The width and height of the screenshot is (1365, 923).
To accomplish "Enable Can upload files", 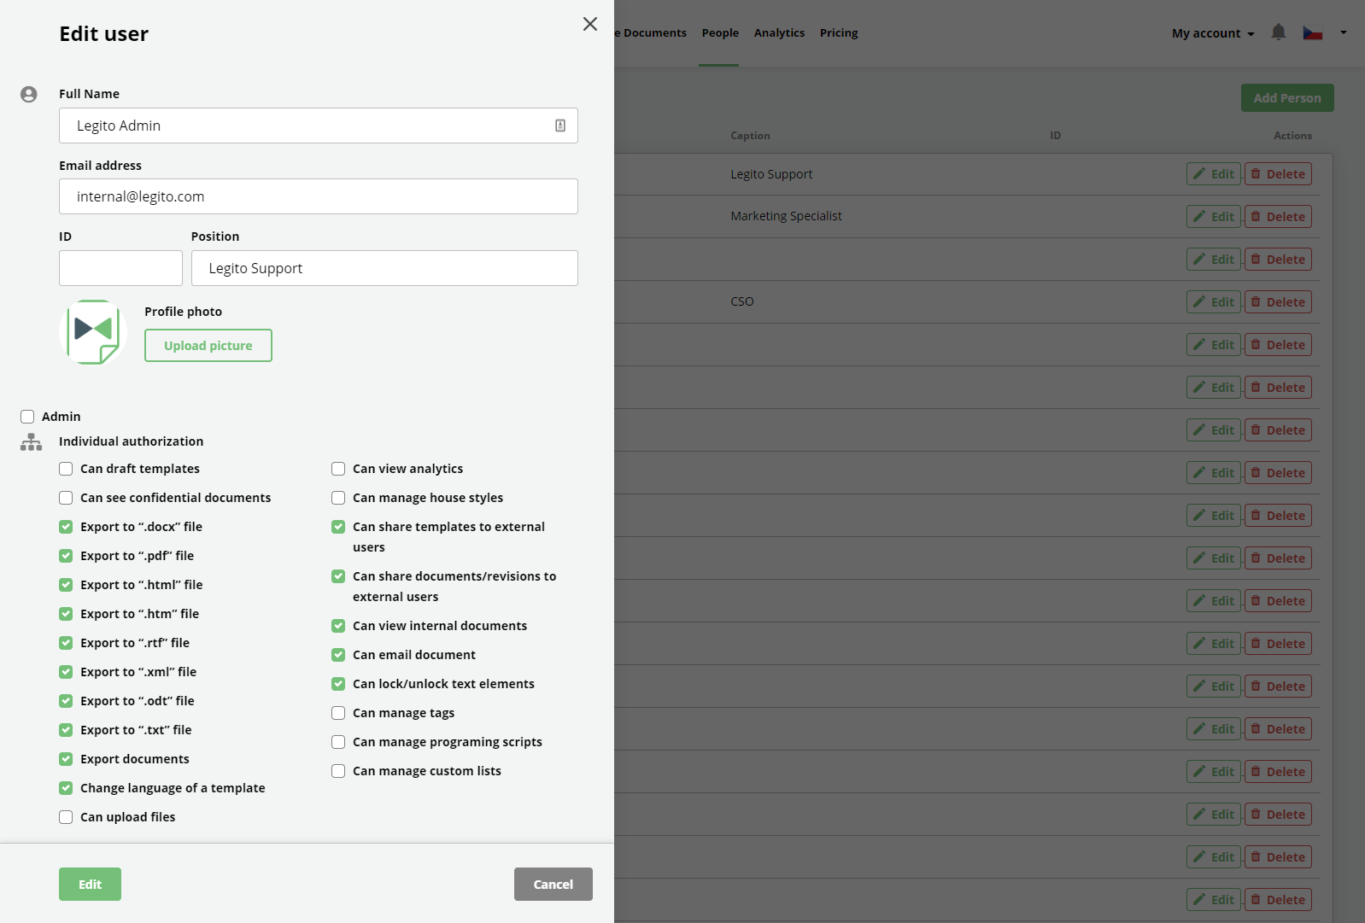I will pos(66,817).
